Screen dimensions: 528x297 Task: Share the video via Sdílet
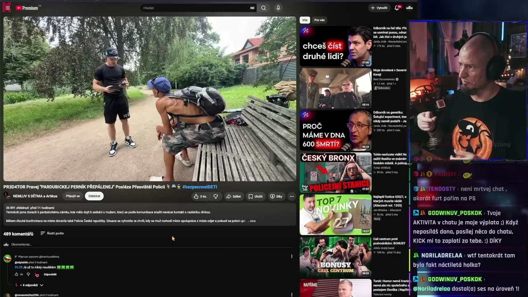(233, 196)
